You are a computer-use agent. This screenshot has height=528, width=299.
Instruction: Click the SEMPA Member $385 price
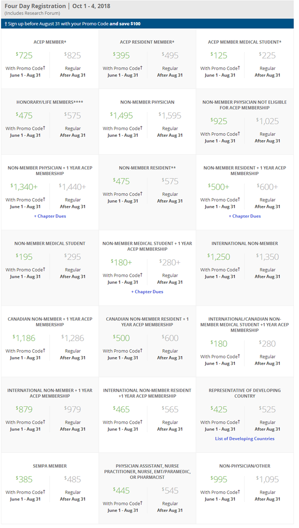click(25, 479)
